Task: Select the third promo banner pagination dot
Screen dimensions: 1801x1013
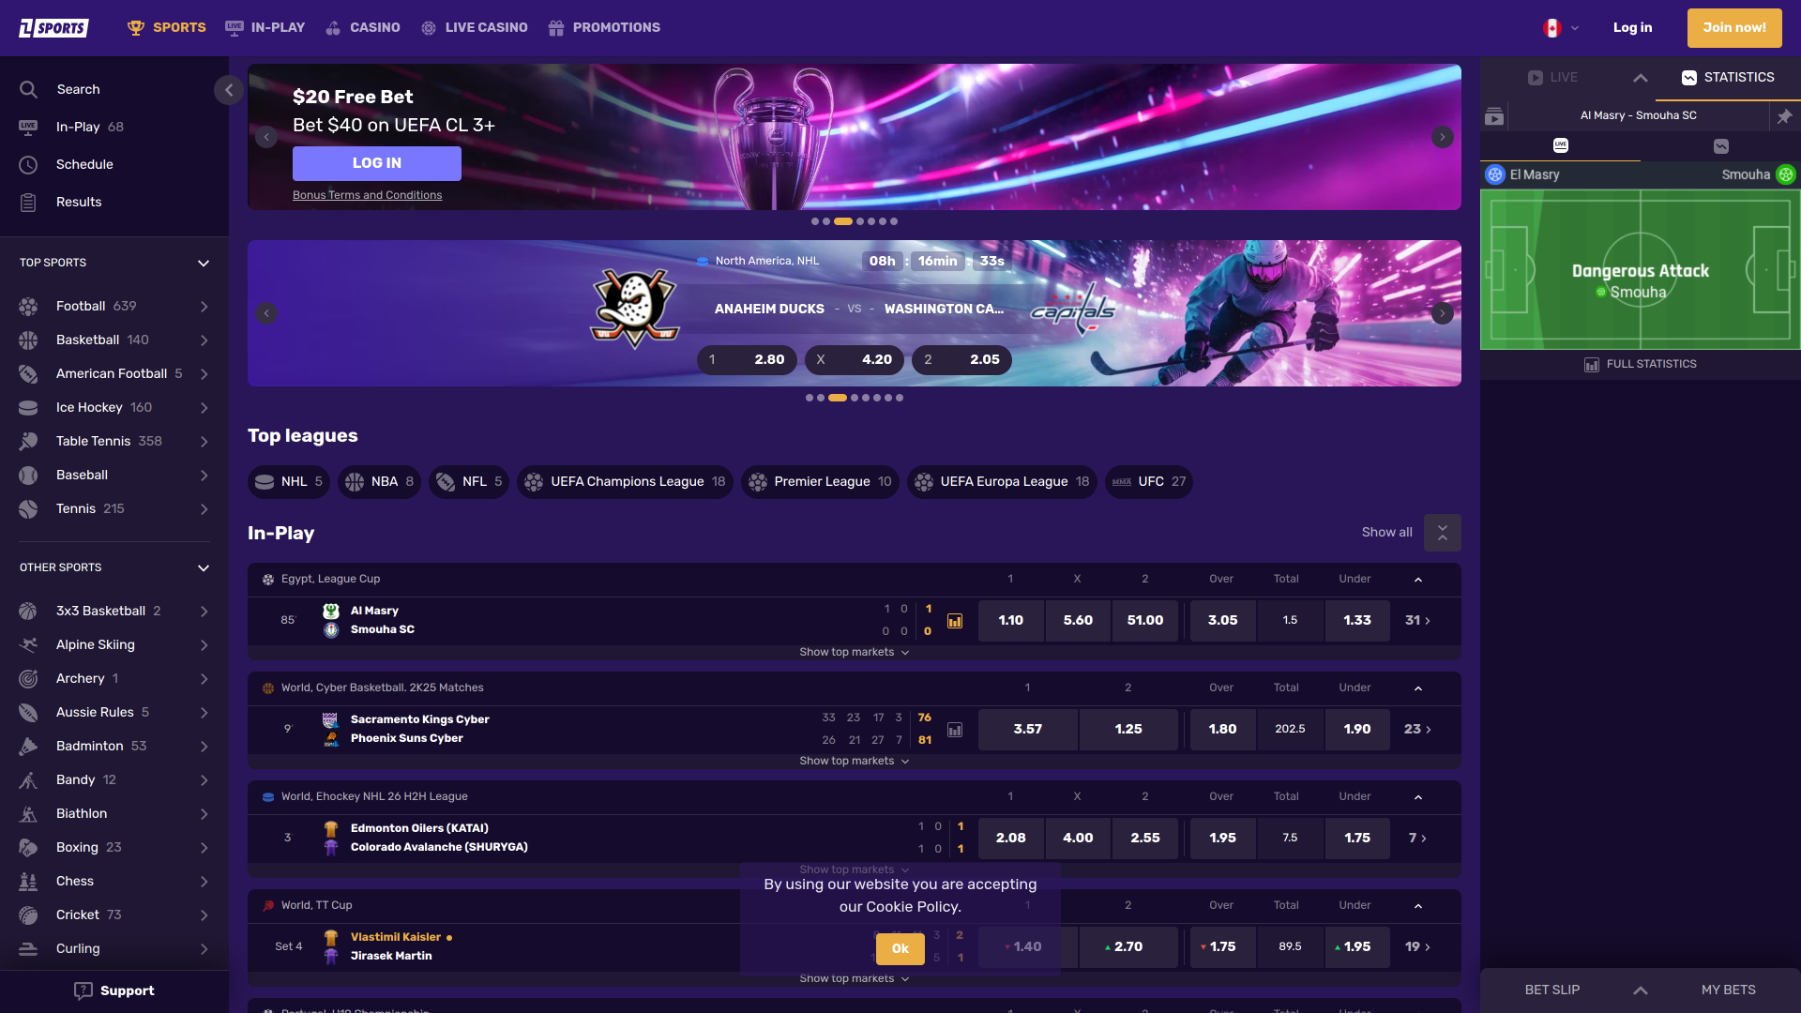Action: click(x=843, y=222)
